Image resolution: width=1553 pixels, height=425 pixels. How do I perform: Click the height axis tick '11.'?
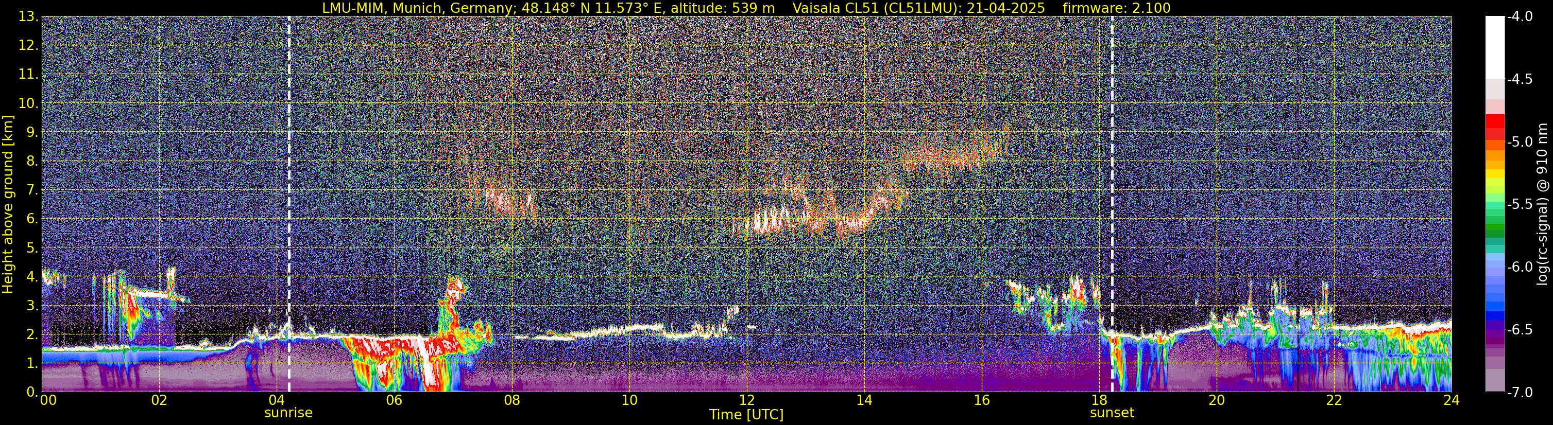[x=29, y=75]
